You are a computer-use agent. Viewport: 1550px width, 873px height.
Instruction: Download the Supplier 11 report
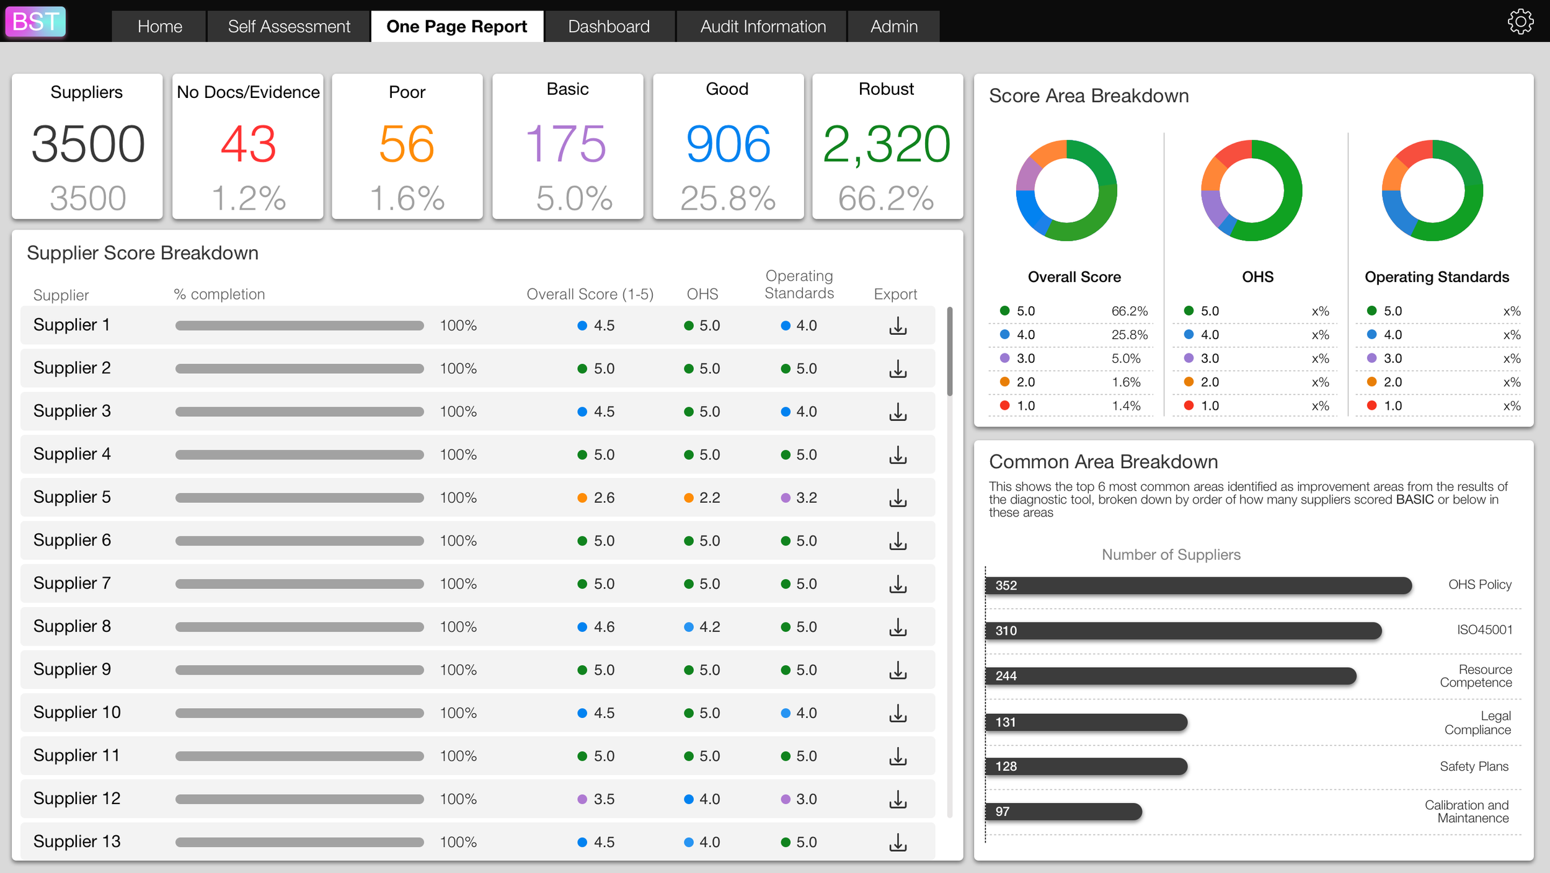coord(898,756)
